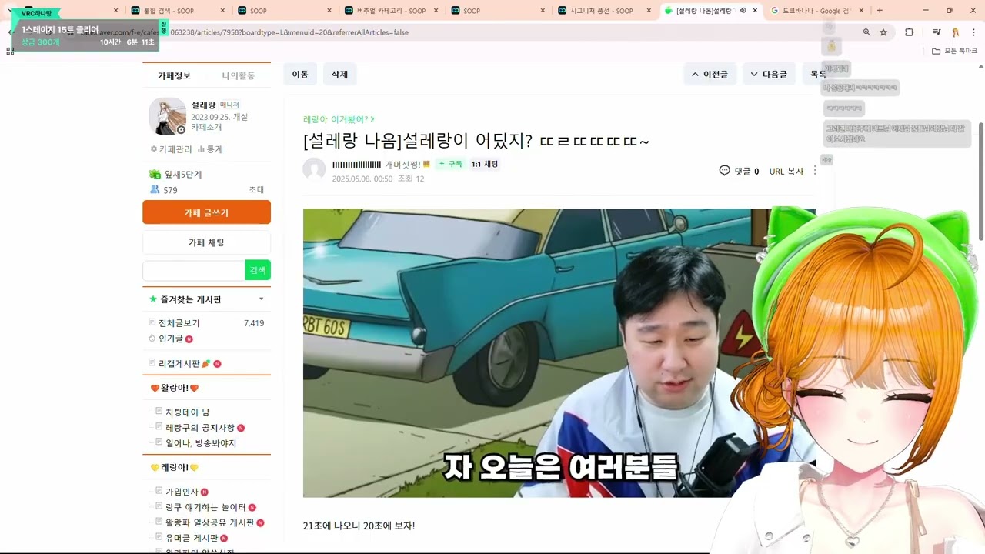The height and width of the screenshot is (554, 985).
Task: Start a 1:1 채팅 with the author
Action: [485, 164]
